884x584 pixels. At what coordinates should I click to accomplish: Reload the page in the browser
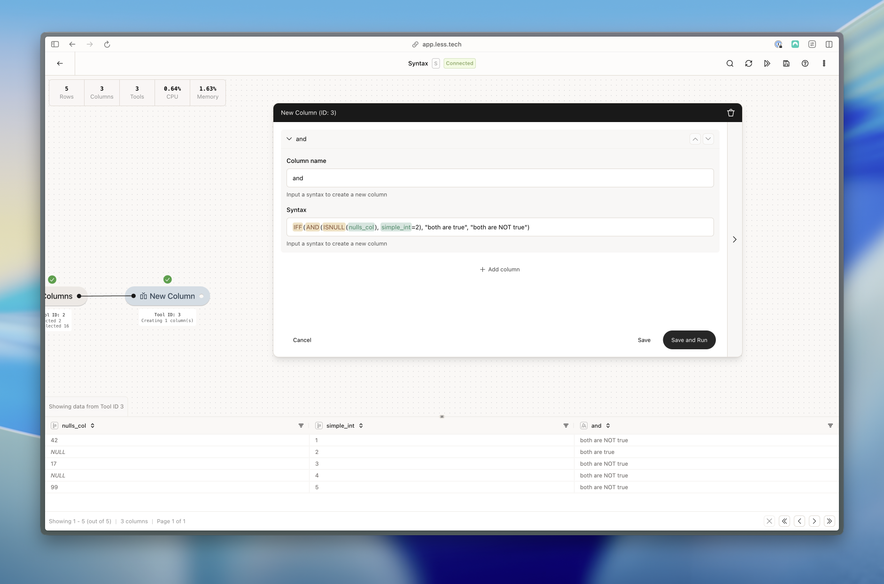[x=107, y=44]
